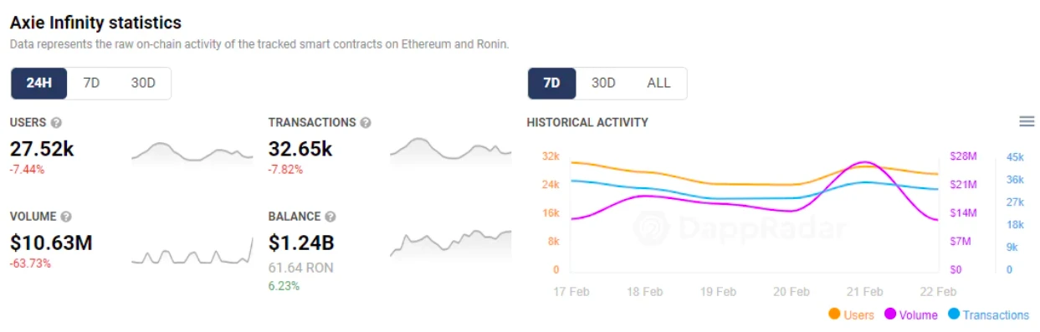This screenshot has height=332, width=1040.
Task: Show the 30D historical activity range
Action: pos(603,84)
